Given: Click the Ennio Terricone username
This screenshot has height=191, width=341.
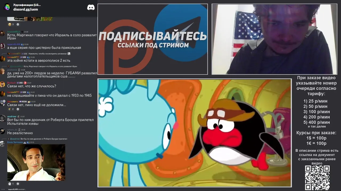Looking at the screenshot, I should (x=15, y=142).
